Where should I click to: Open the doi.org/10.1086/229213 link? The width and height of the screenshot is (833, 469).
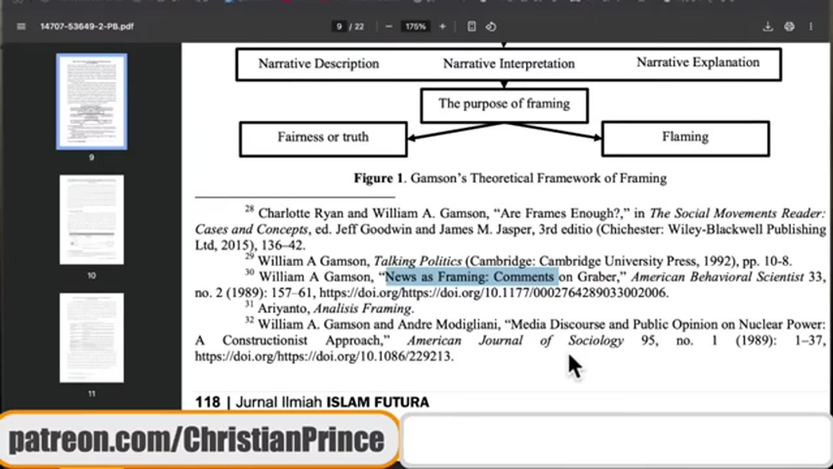coord(323,356)
